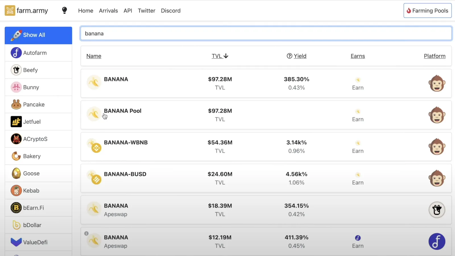Click the BANANA row token icon
Viewport: 455px width, 256px height.
coord(94,82)
